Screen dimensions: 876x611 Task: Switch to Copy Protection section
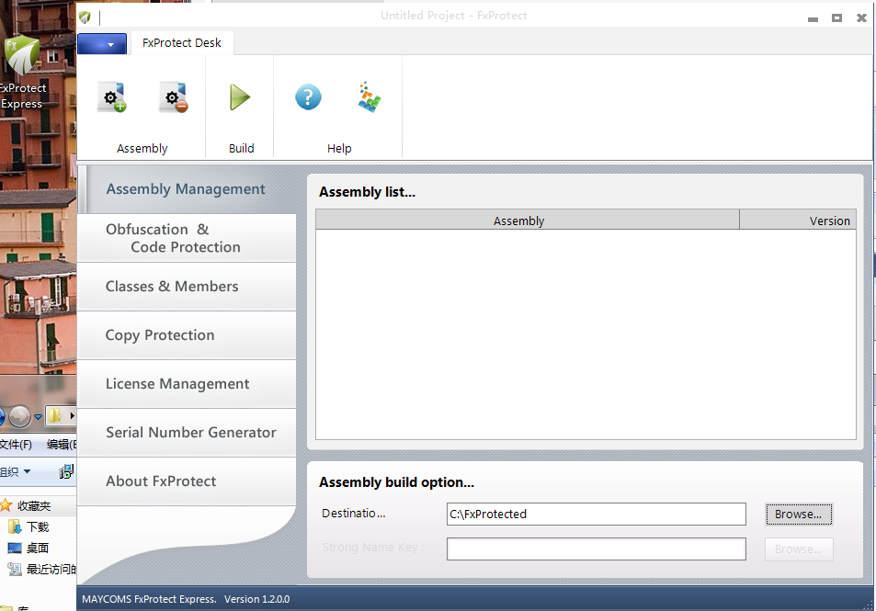coord(186,335)
